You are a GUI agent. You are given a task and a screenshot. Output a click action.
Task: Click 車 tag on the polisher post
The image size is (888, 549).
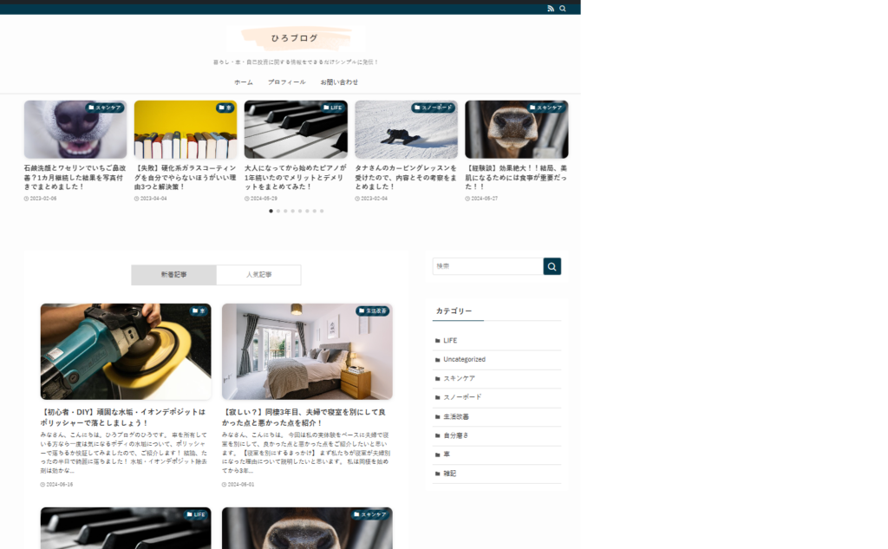(199, 310)
